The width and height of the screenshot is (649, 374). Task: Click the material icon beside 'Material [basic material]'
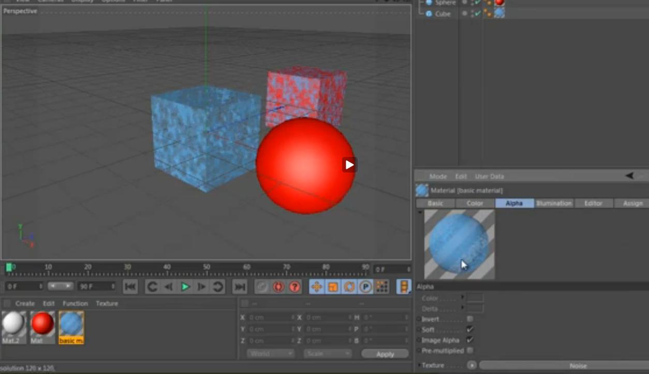coord(422,191)
